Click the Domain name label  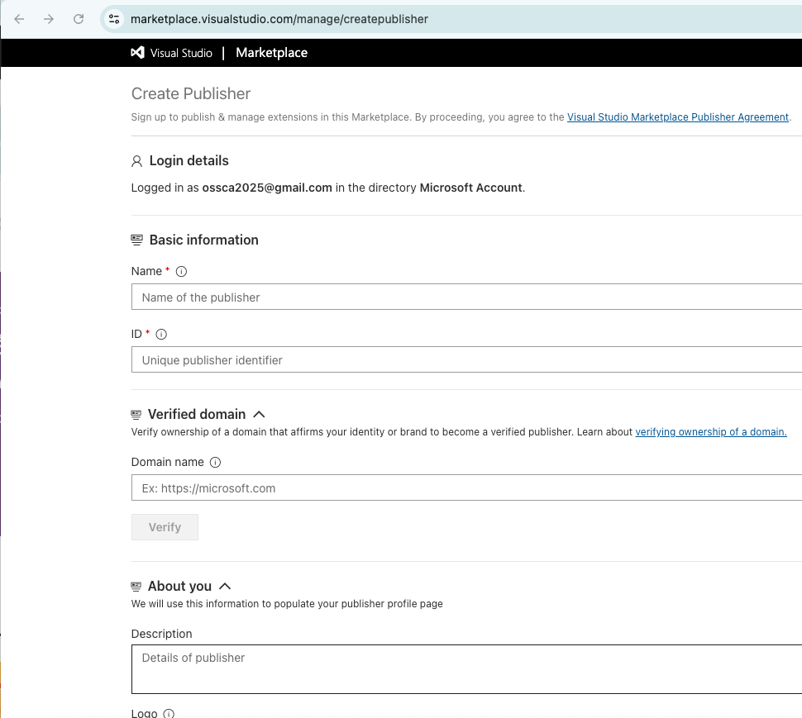click(x=167, y=462)
